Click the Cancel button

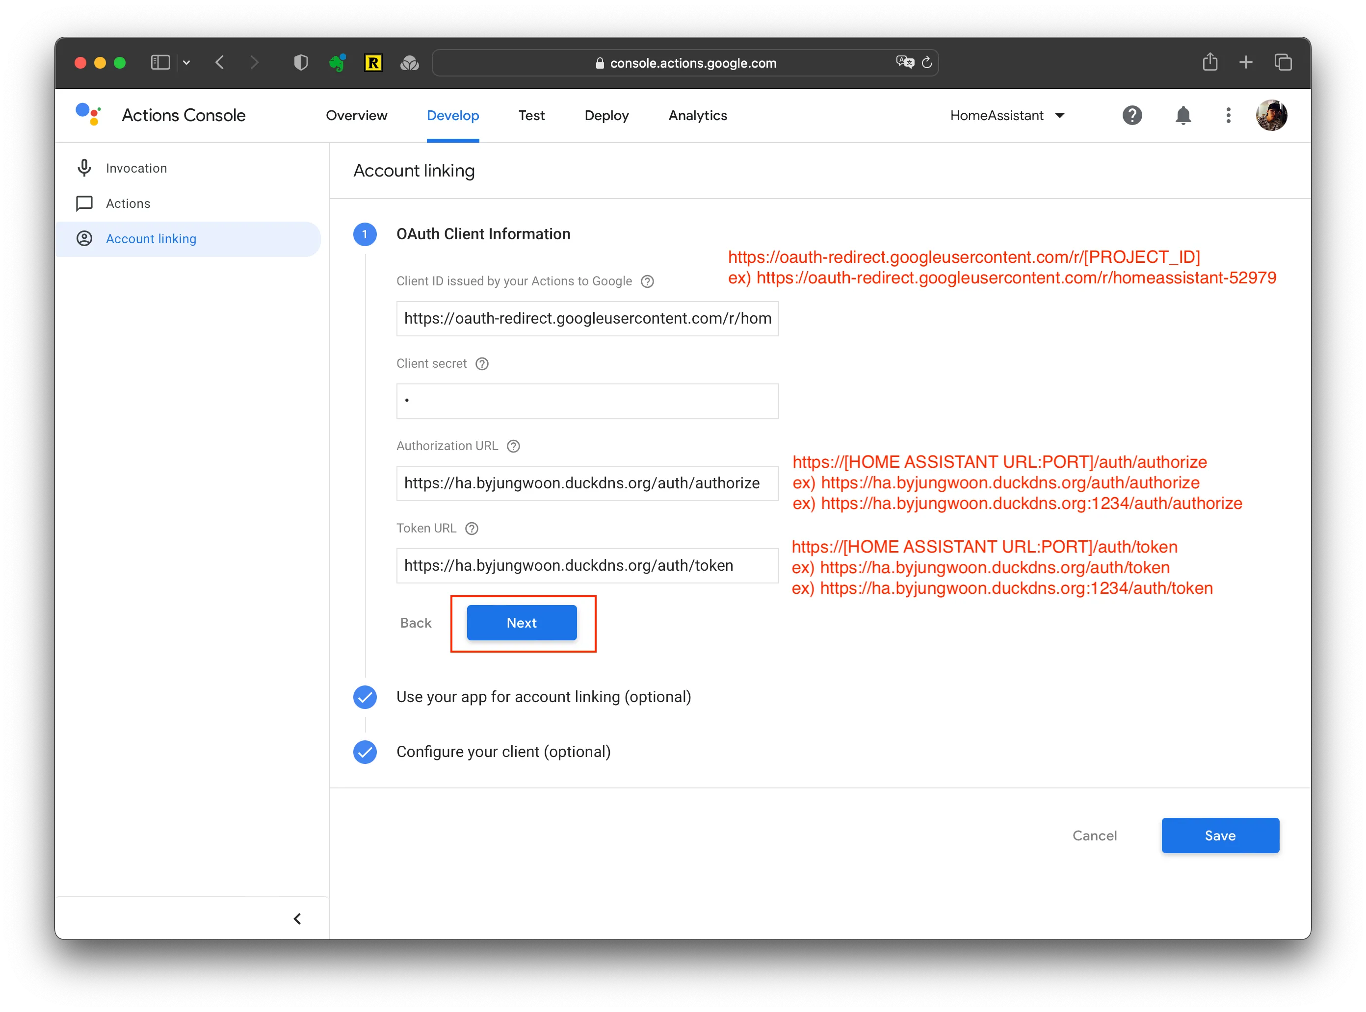tap(1094, 835)
